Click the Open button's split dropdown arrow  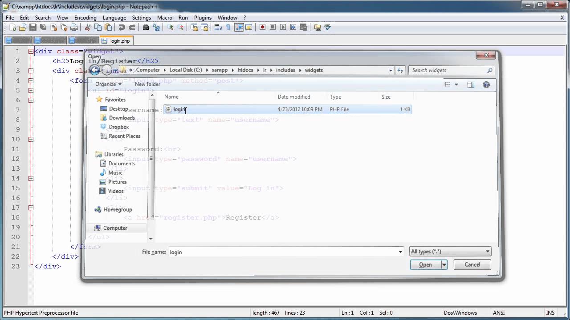tap(444, 264)
